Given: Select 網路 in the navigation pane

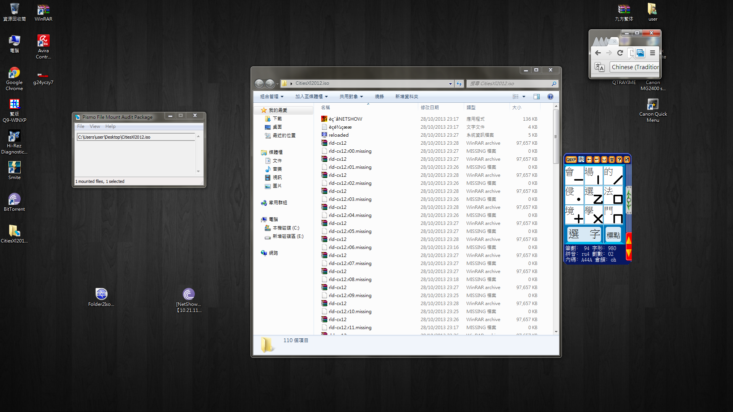Looking at the screenshot, I should click(273, 253).
